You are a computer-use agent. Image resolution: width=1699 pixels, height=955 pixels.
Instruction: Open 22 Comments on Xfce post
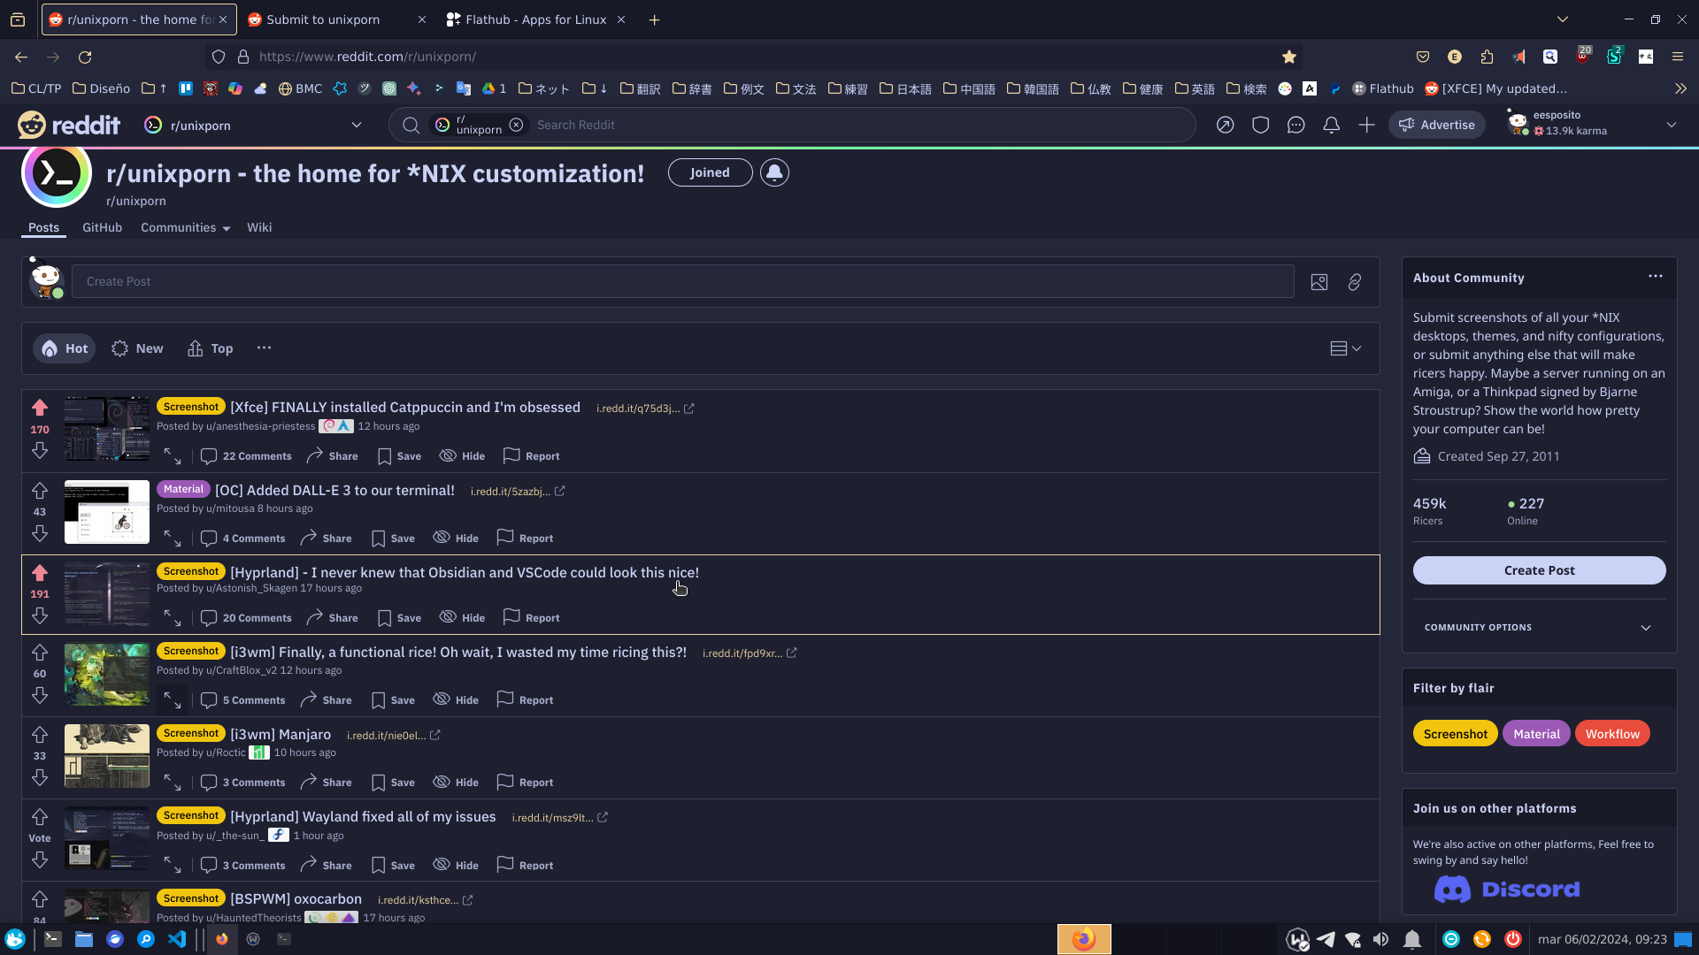[246, 456]
